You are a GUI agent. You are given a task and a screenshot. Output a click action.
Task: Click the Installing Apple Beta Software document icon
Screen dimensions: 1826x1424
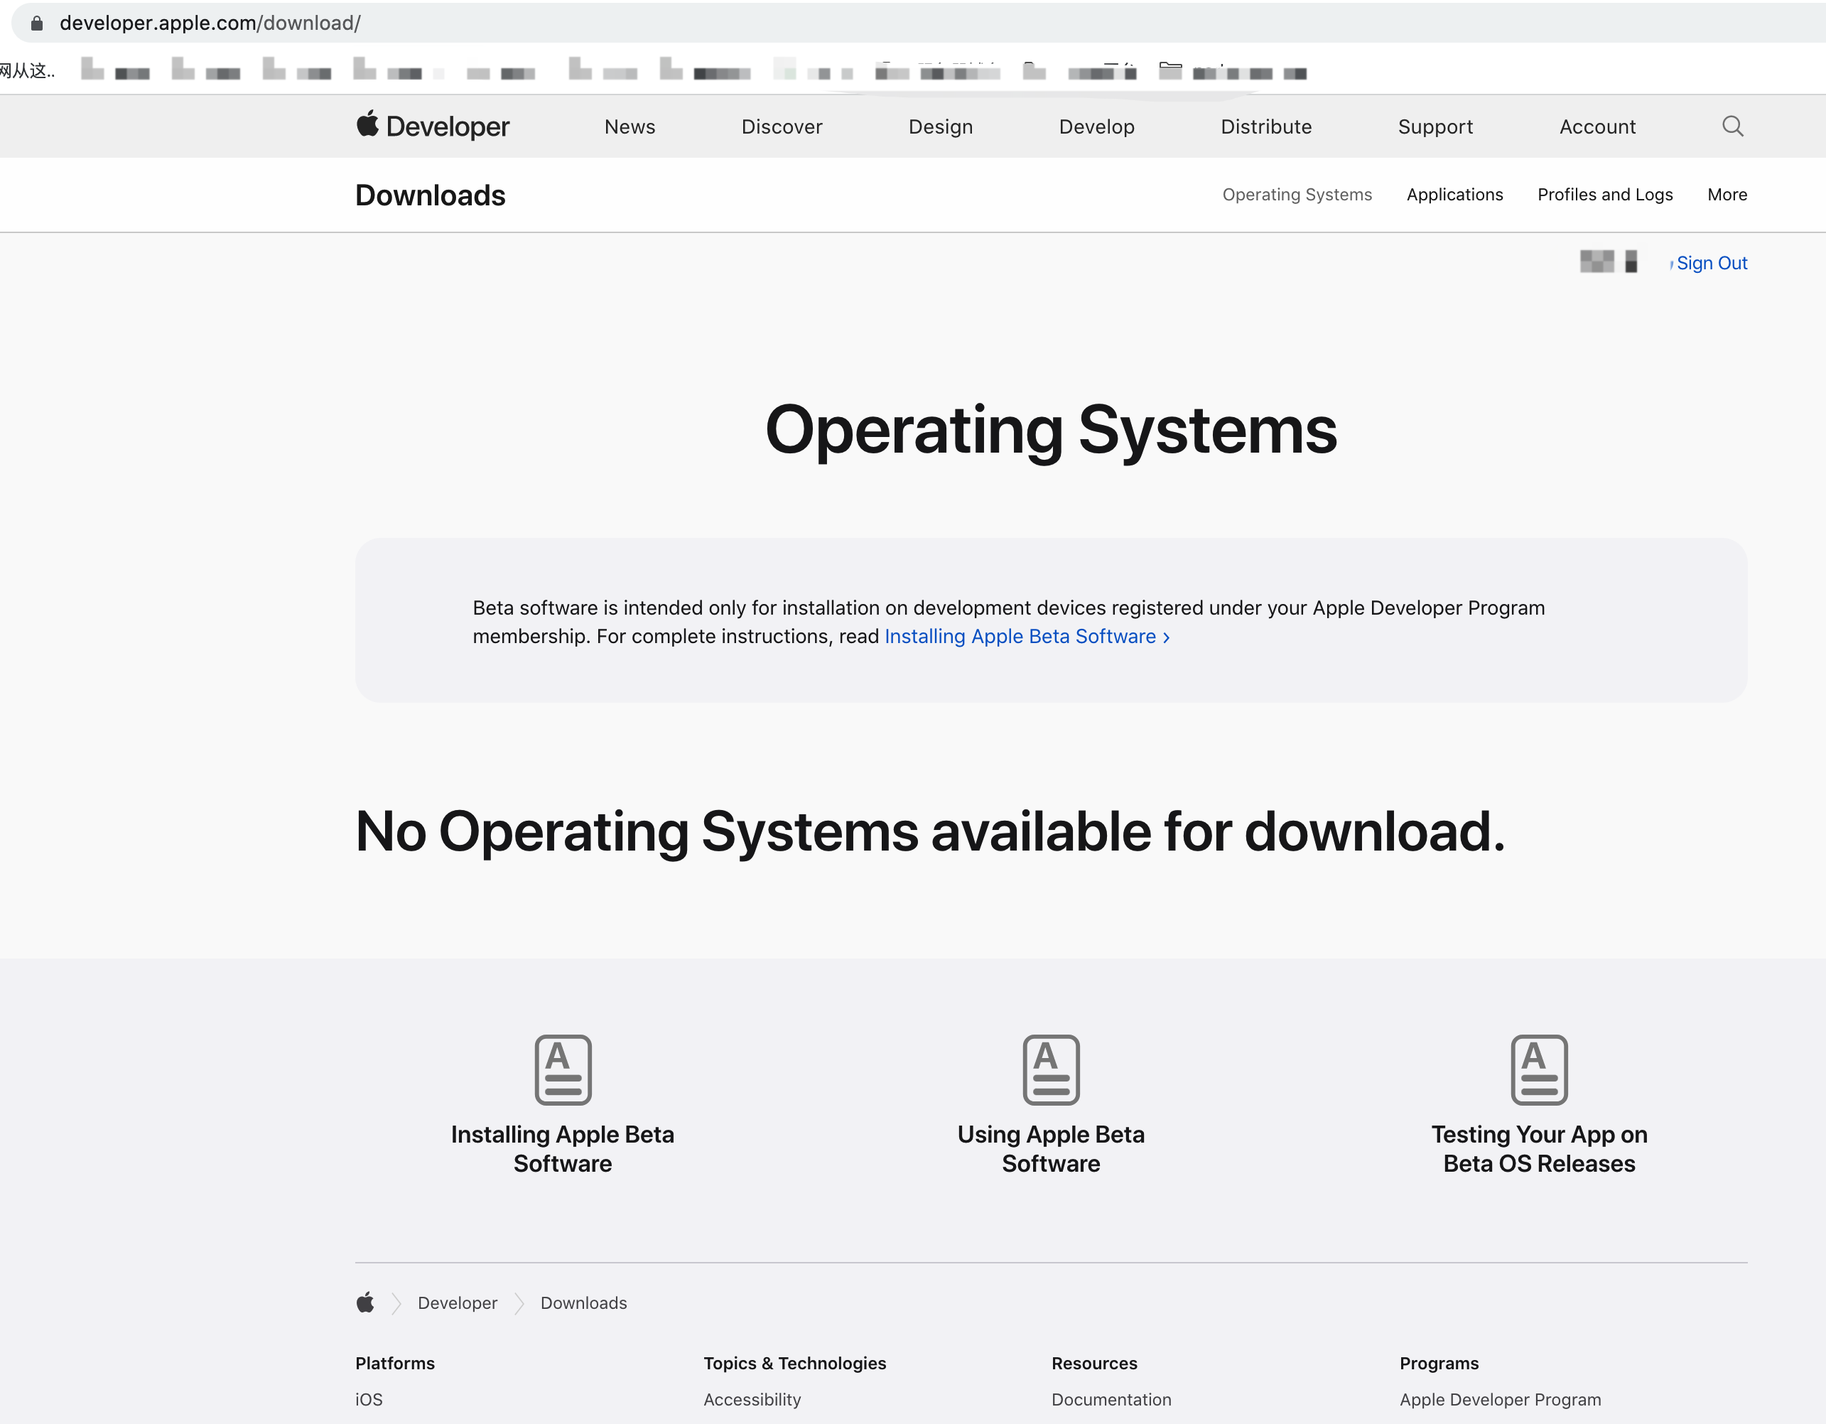click(x=563, y=1069)
